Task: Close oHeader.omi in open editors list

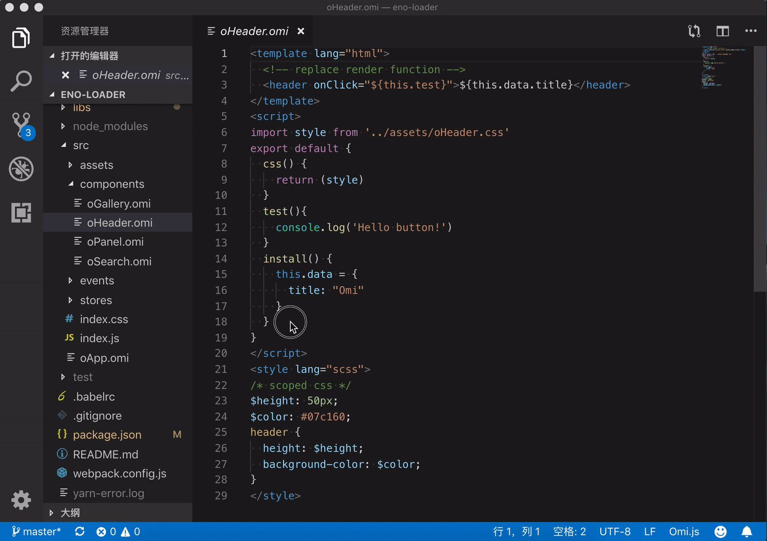Action: click(65, 75)
